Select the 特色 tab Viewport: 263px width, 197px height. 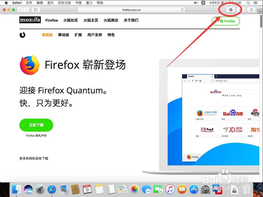111,35
